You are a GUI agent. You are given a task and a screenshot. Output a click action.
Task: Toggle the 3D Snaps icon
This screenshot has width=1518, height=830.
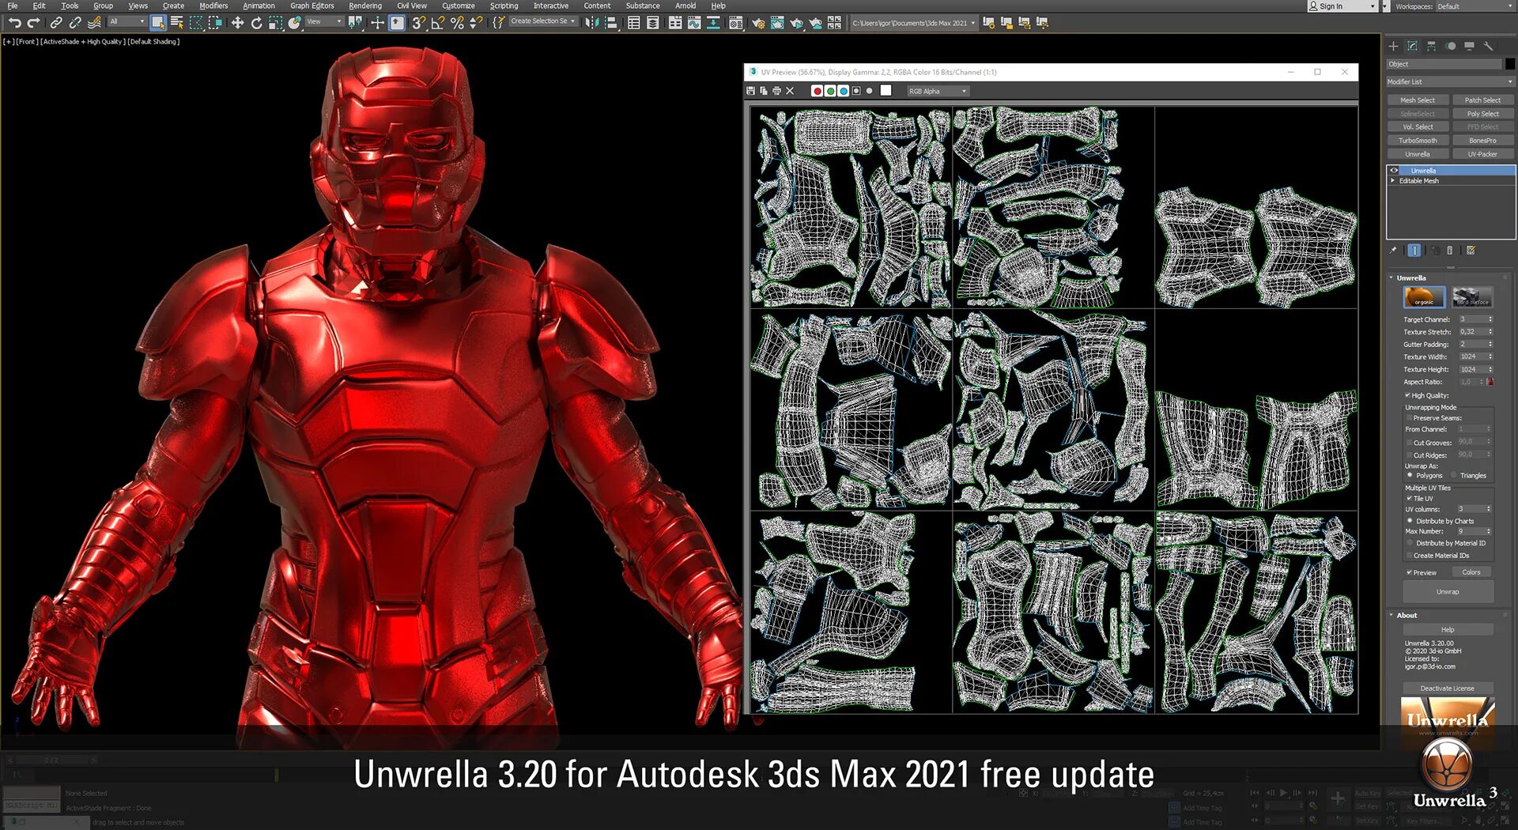pyautogui.click(x=418, y=23)
